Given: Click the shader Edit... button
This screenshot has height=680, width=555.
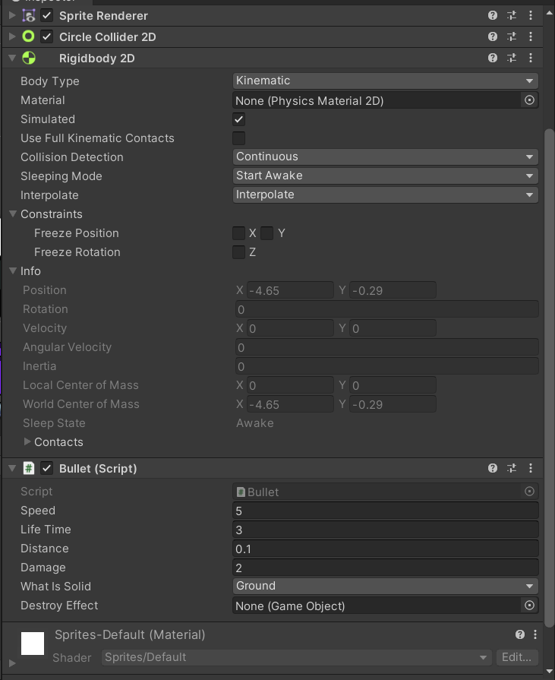Looking at the screenshot, I should pos(517,657).
